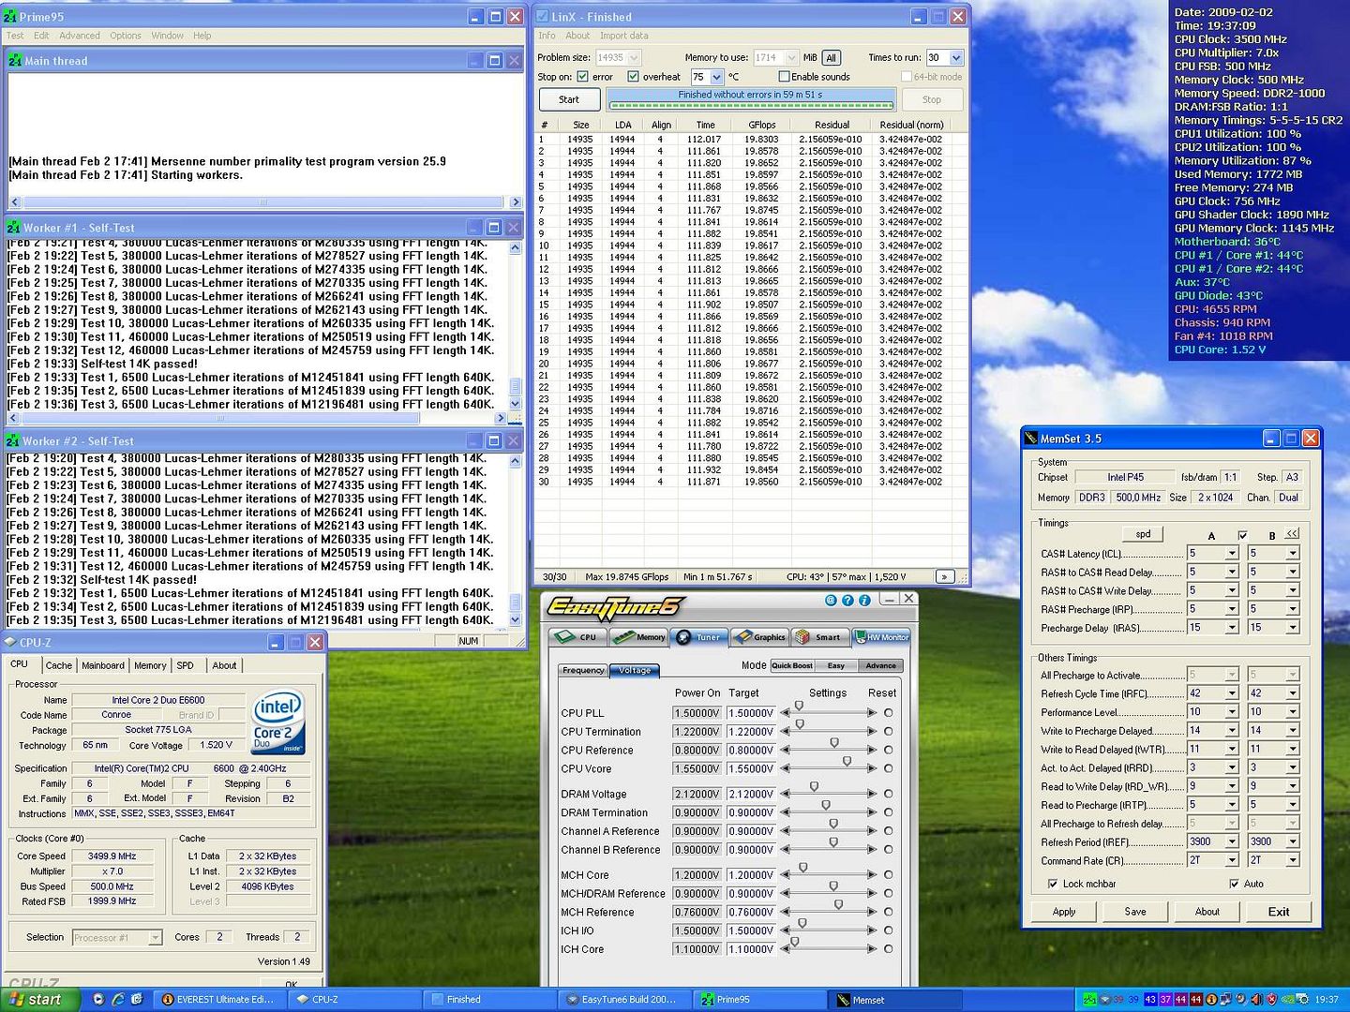Click CPU Vcore target field 1.55000V
Image resolution: width=1350 pixels, height=1012 pixels.
pos(751,769)
